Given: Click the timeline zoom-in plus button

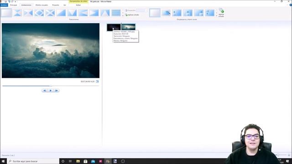Looking at the screenshot, I should pos(289,155).
